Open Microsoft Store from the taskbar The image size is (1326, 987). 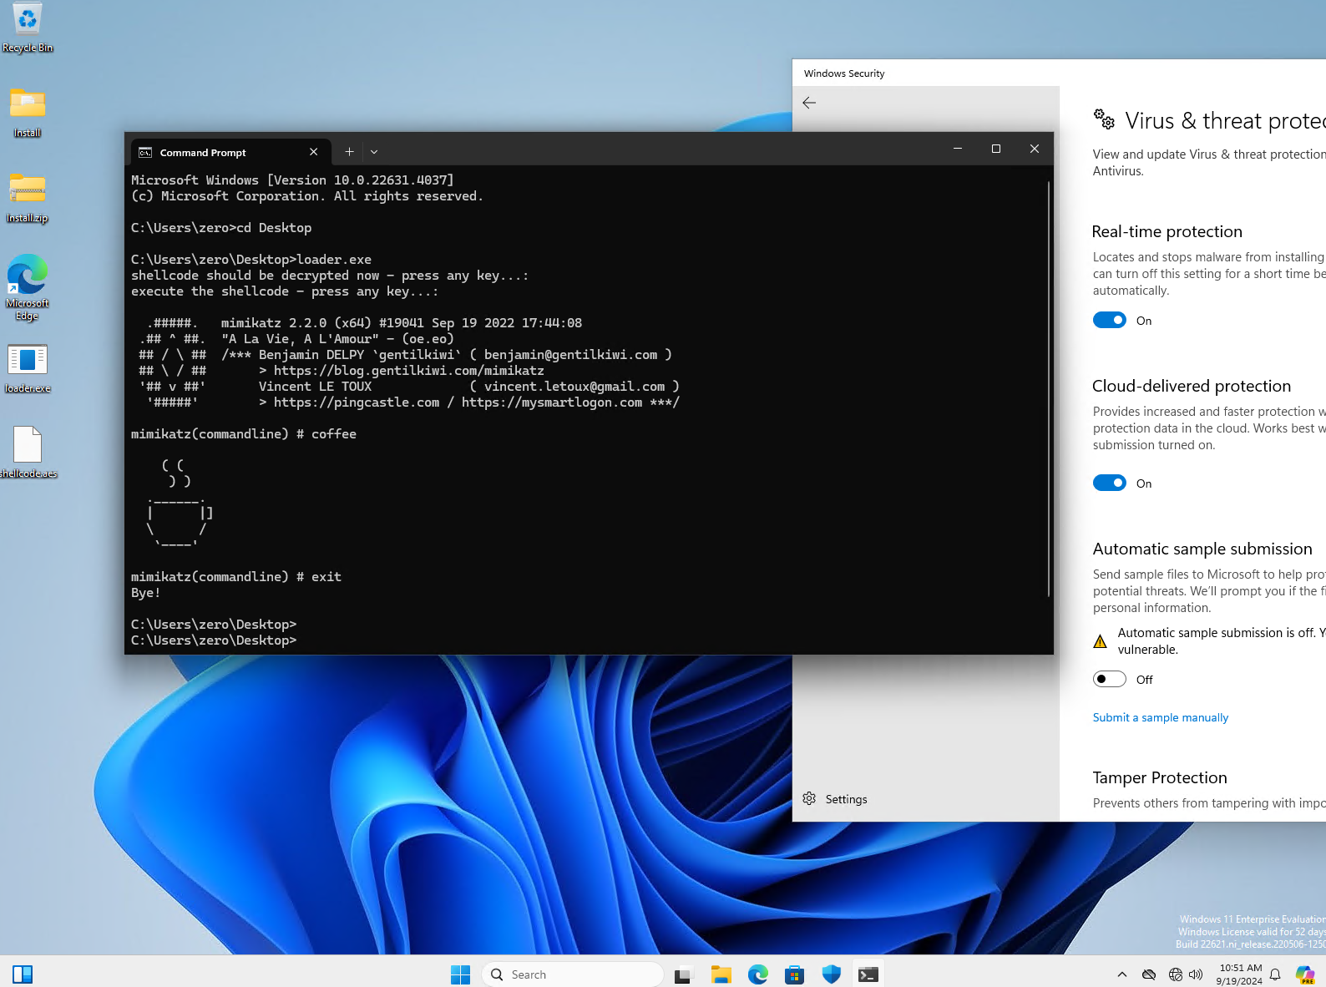pos(794,974)
